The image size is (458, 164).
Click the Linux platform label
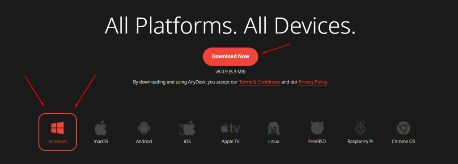coord(274,142)
